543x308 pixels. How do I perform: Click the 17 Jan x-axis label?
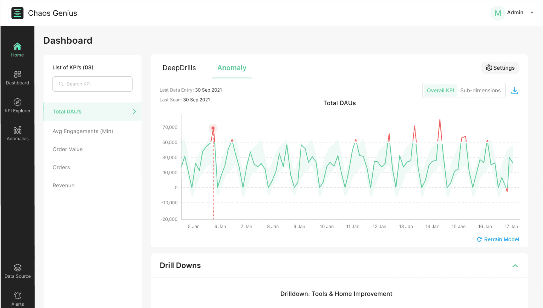pyautogui.click(x=511, y=226)
